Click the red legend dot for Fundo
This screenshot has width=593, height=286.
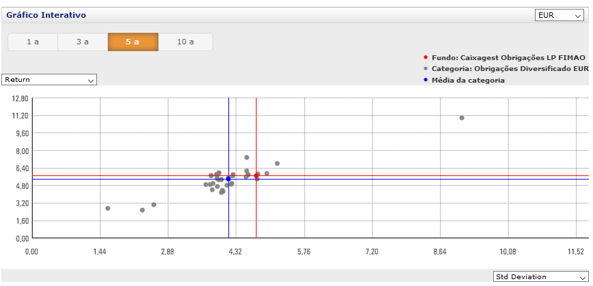click(426, 58)
